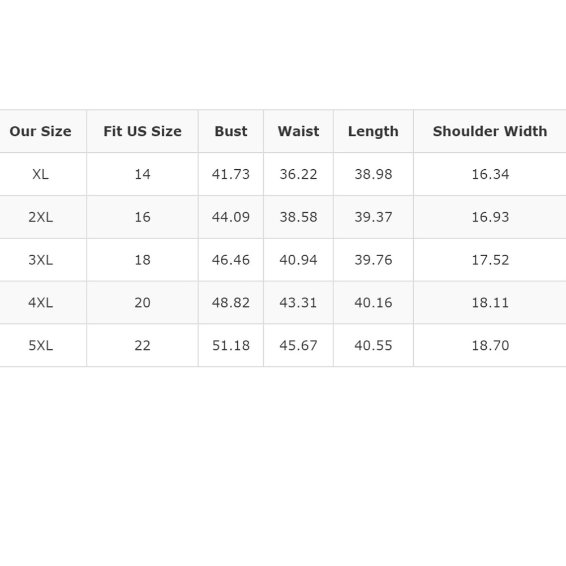The width and height of the screenshot is (566, 566).
Task: Click the Shoulder Width header
Action: (490, 131)
